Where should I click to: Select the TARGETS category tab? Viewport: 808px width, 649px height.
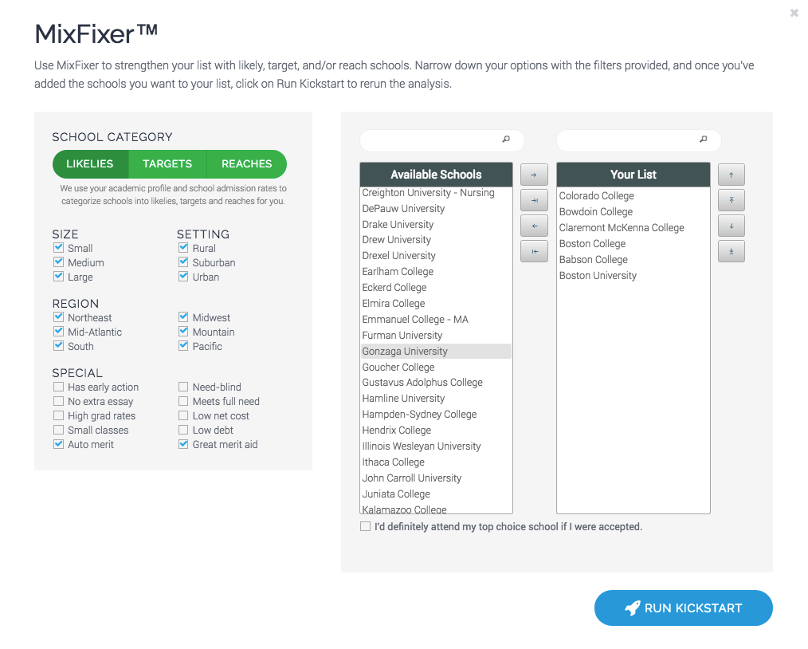coord(167,164)
